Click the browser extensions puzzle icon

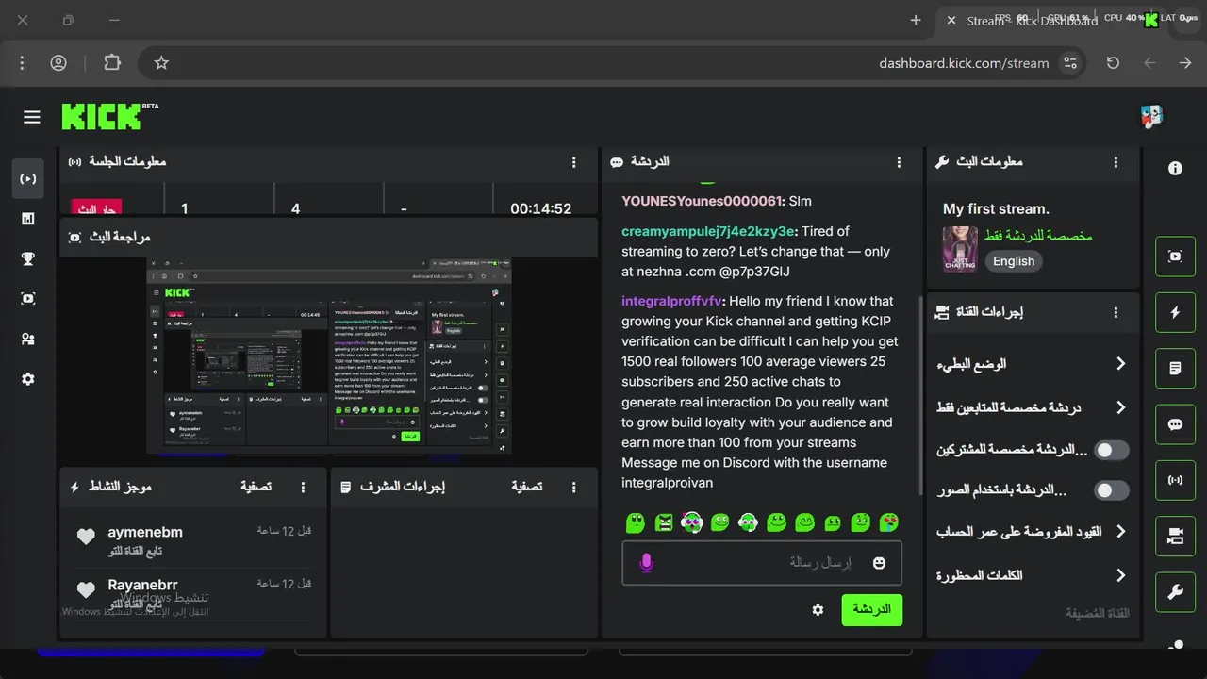[112, 63]
